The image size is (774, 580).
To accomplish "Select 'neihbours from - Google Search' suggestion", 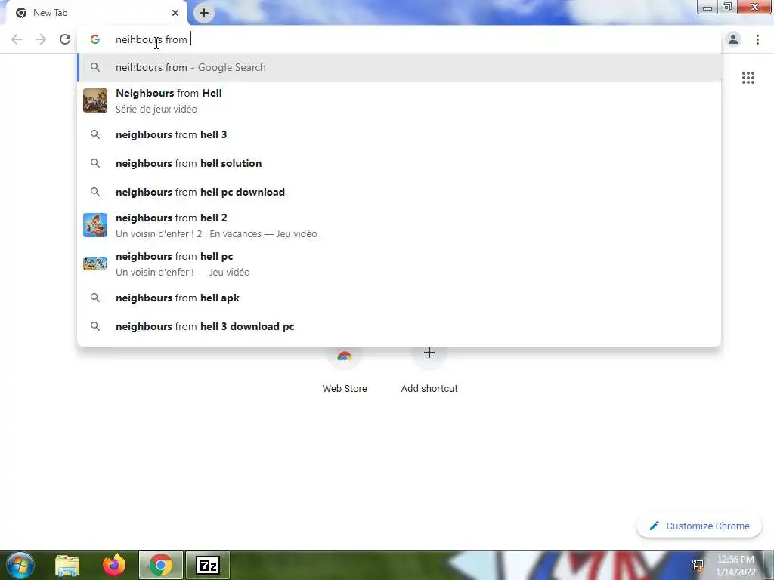I will pos(399,67).
